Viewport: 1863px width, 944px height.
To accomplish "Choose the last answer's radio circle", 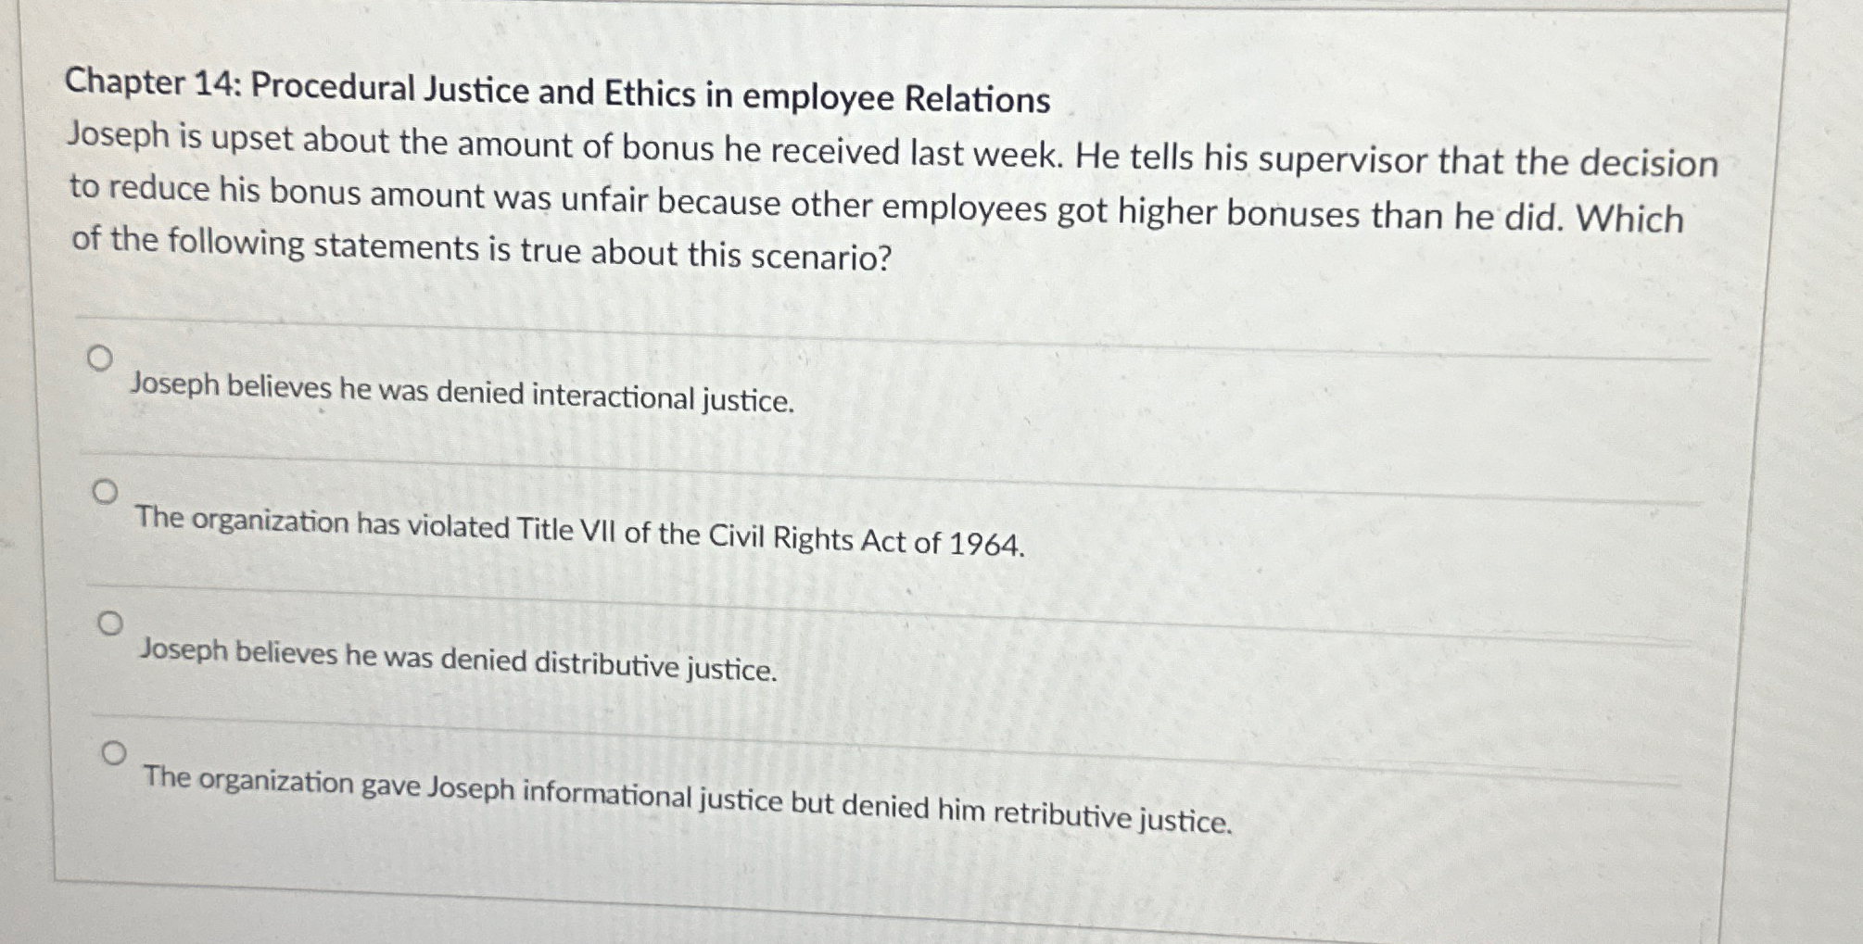I will (115, 752).
